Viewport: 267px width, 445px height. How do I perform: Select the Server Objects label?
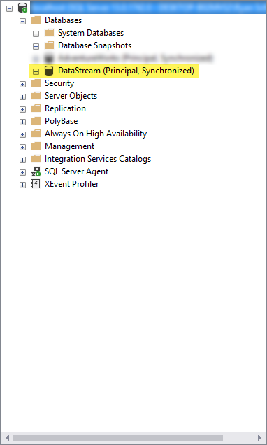tap(71, 96)
